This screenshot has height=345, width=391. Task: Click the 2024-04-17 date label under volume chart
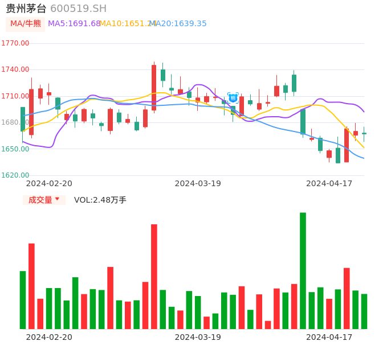pos(329,337)
